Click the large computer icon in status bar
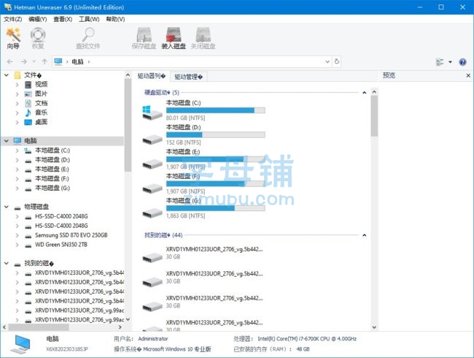The width and height of the screenshot is (474, 358). 20,344
